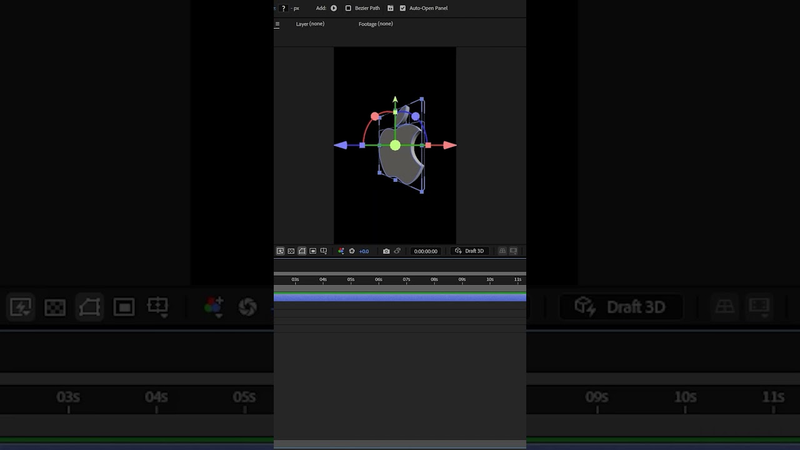
Task: Click the blue Z-axis arrow of the gizmo
Action: tap(341, 145)
